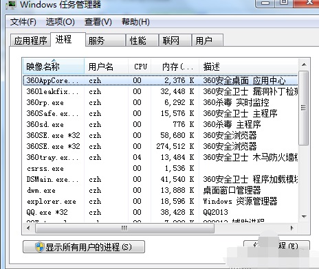Click memory value 13,484 K
The height and width of the screenshot is (269, 319).
click(x=177, y=157)
